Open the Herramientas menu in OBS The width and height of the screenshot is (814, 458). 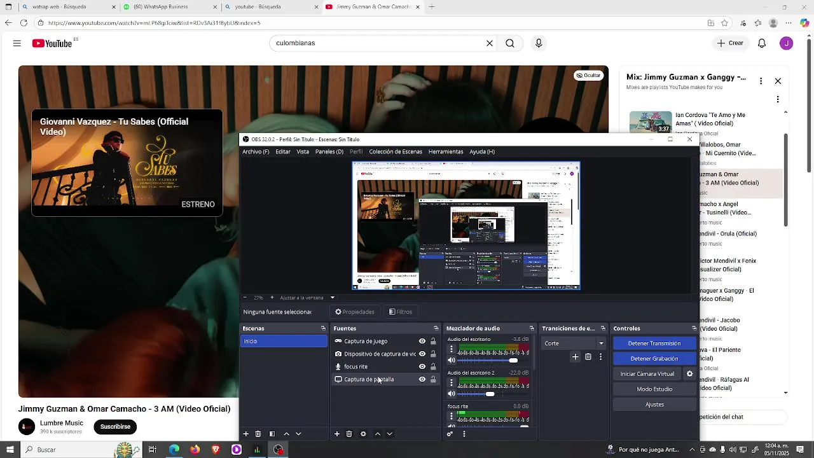446,152
